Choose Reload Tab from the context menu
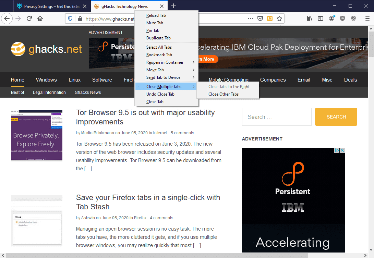 167,15
